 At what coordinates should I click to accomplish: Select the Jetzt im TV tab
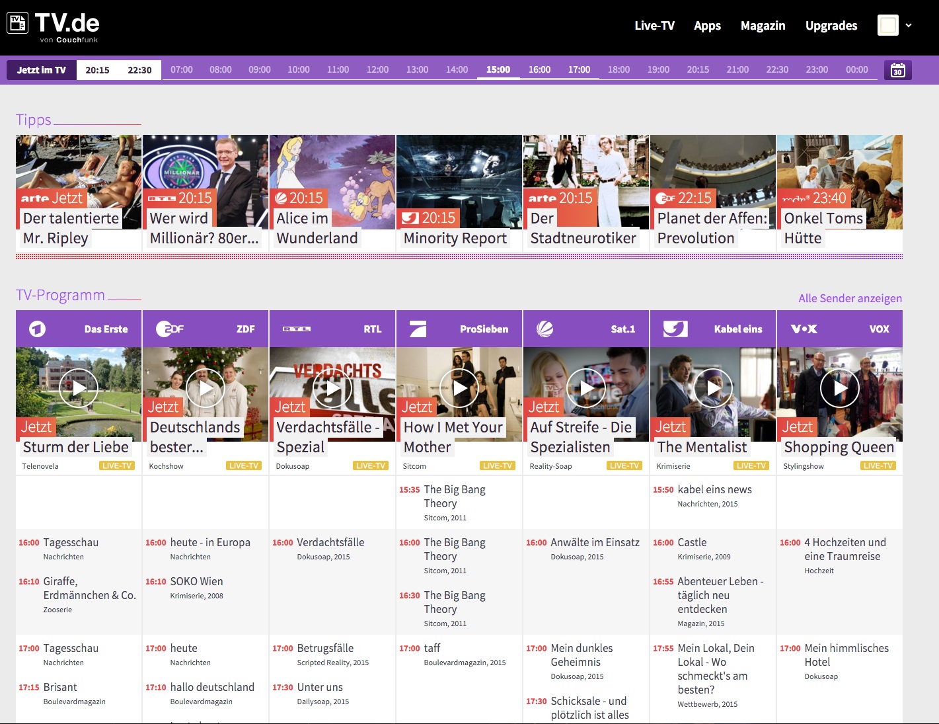point(42,70)
